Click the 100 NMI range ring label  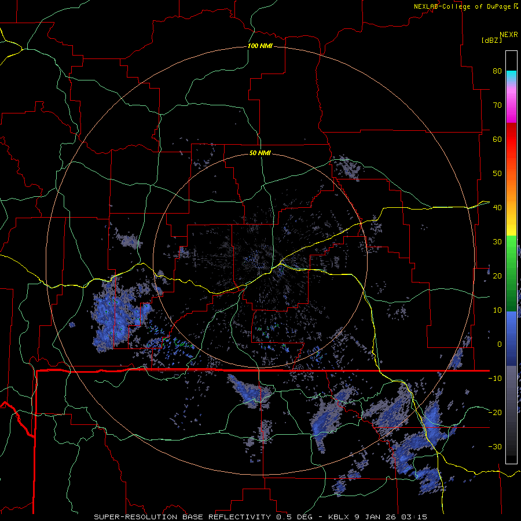(x=260, y=46)
